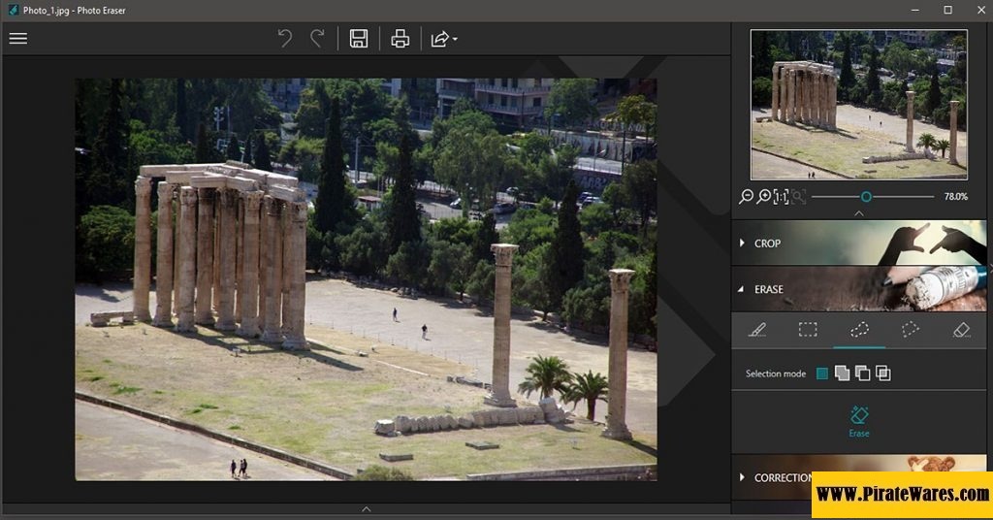Select the rectangular selection tool
The image size is (993, 520).
pos(808,330)
